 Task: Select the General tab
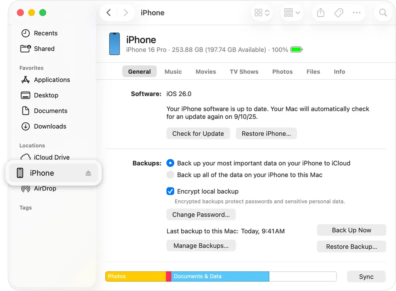click(x=139, y=72)
